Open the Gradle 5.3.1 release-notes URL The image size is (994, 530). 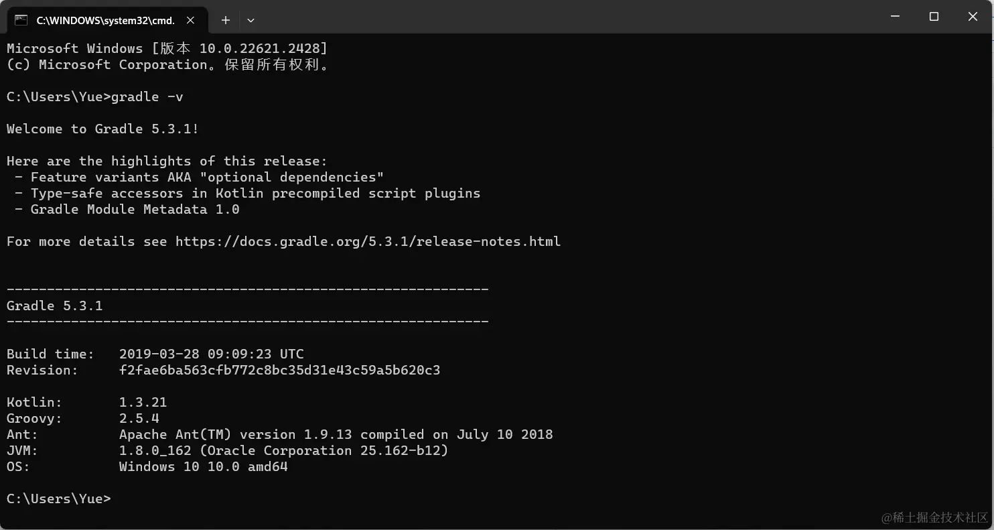tap(368, 242)
